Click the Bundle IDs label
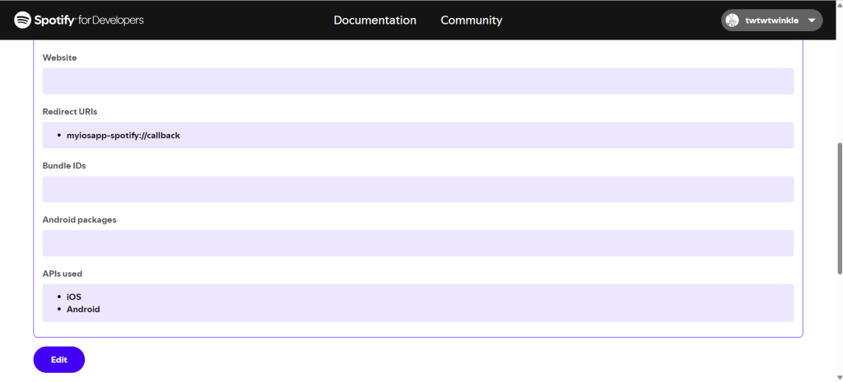The height and width of the screenshot is (382, 843). [x=64, y=166]
